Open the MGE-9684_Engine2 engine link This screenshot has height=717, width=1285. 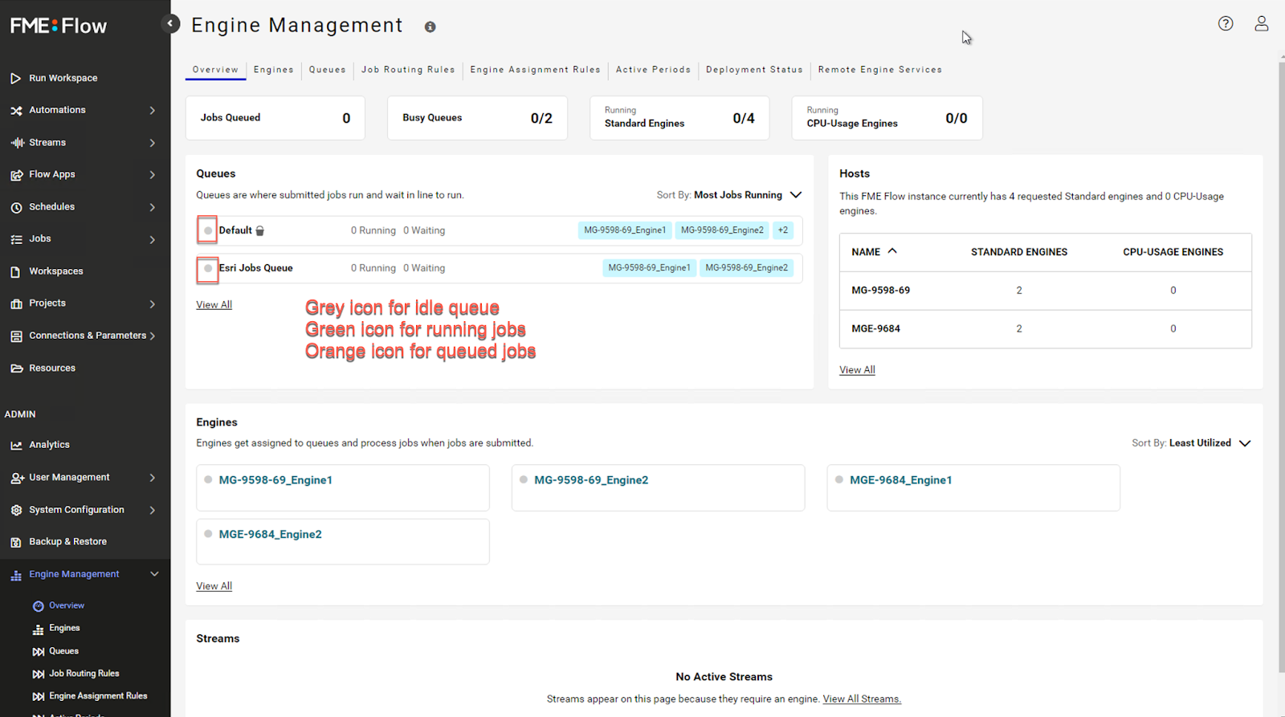click(270, 535)
